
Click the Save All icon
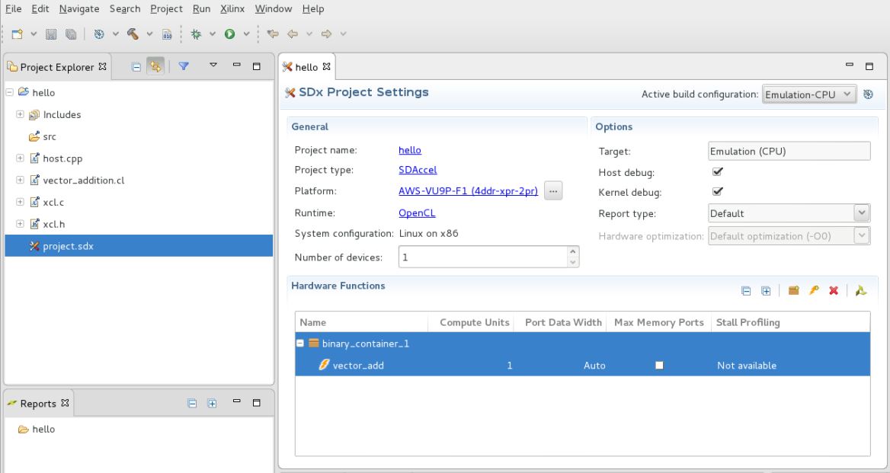click(x=71, y=34)
